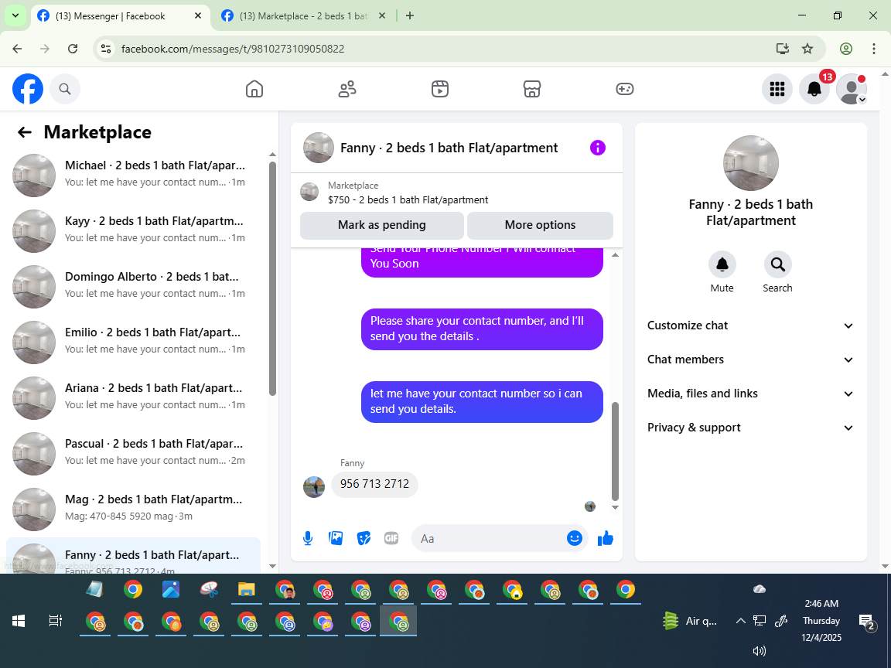
Task: Switch to the Marketplace 2 beds browser tab
Action: tap(303, 16)
